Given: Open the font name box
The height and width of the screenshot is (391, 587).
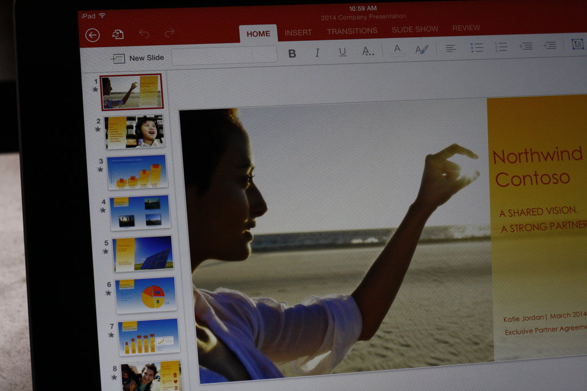Looking at the screenshot, I should [212, 56].
